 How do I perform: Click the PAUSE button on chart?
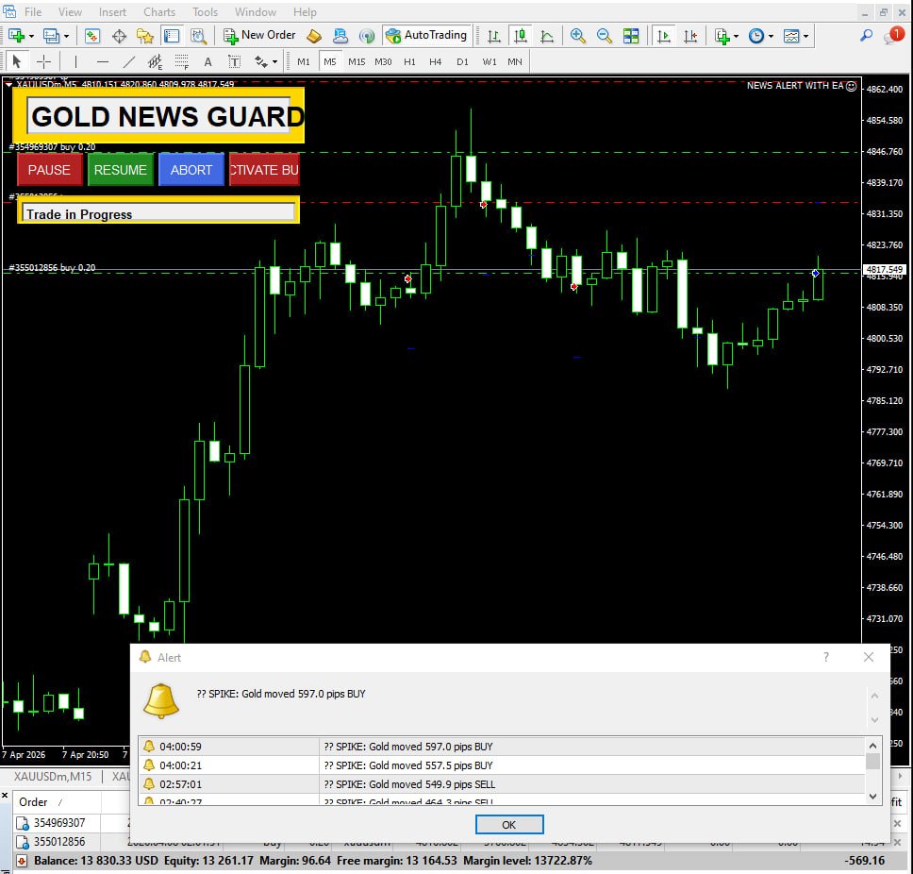pos(49,170)
